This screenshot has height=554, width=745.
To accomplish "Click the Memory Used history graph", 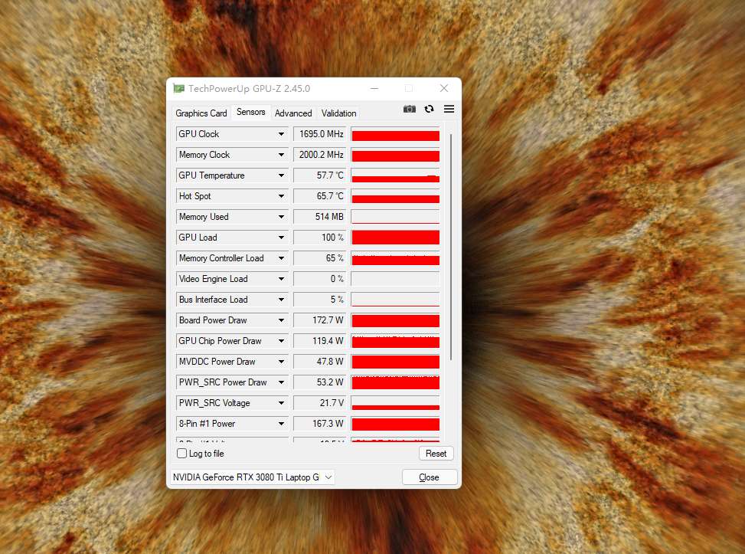I will (395, 217).
